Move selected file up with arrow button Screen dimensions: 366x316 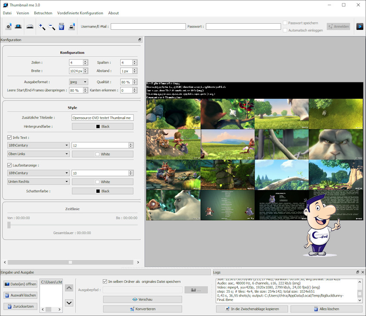coord(69,288)
